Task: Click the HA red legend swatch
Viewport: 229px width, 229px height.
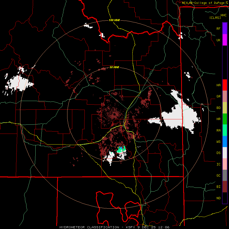Action: (x=225, y=85)
